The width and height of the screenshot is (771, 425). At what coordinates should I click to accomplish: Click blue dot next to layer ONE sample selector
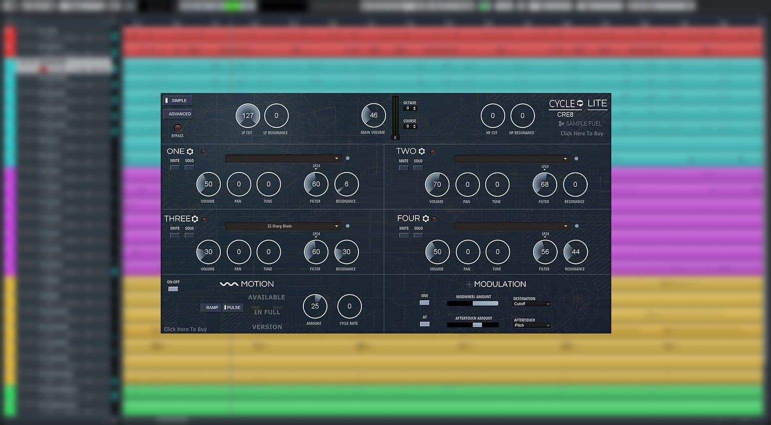(x=348, y=158)
